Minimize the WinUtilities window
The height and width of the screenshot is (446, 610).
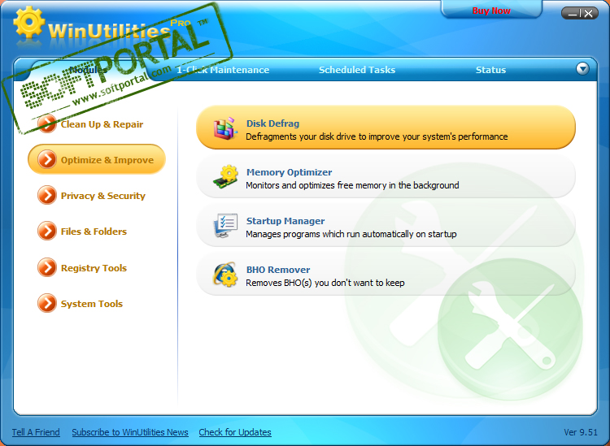point(572,14)
